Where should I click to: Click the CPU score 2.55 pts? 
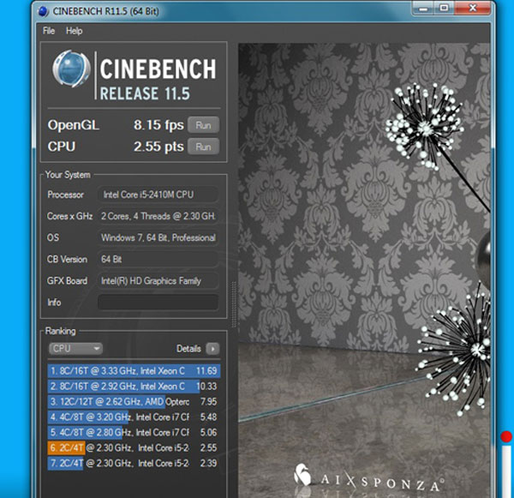pos(158,147)
